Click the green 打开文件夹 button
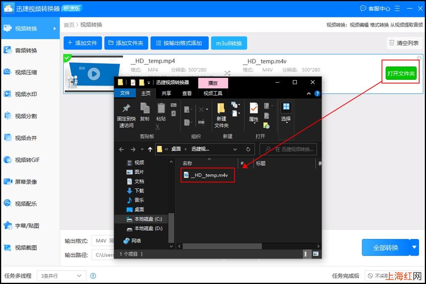 coord(401,74)
